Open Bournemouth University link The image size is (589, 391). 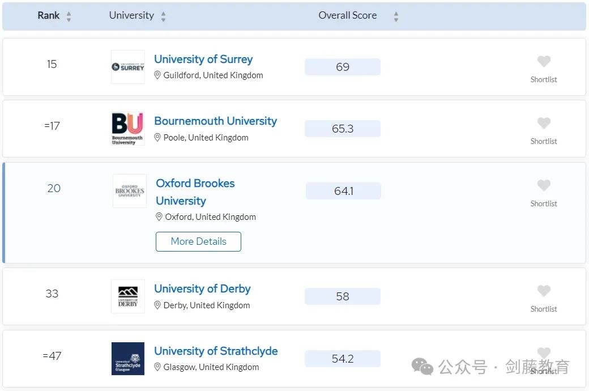point(216,121)
